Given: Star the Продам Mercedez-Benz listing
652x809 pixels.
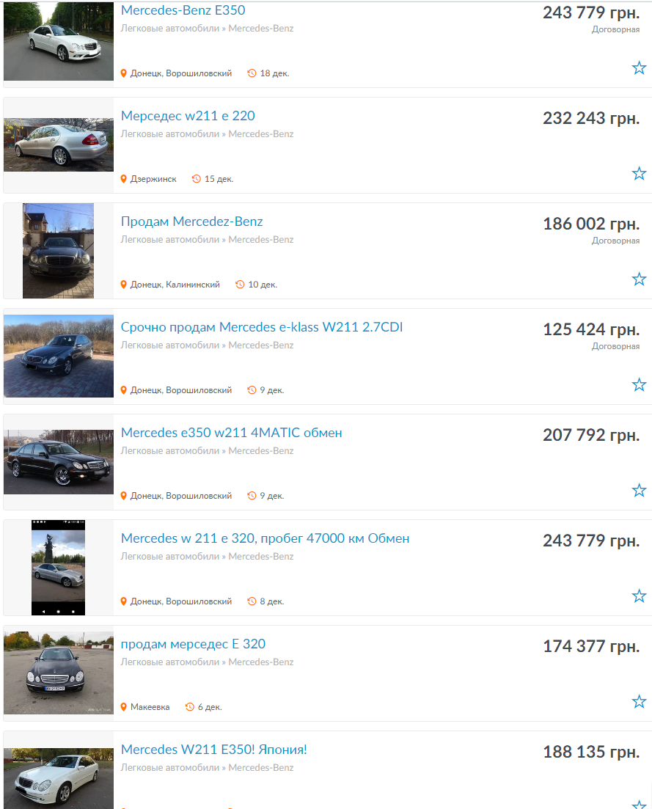Looking at the screenshot, I should (639, 279).
